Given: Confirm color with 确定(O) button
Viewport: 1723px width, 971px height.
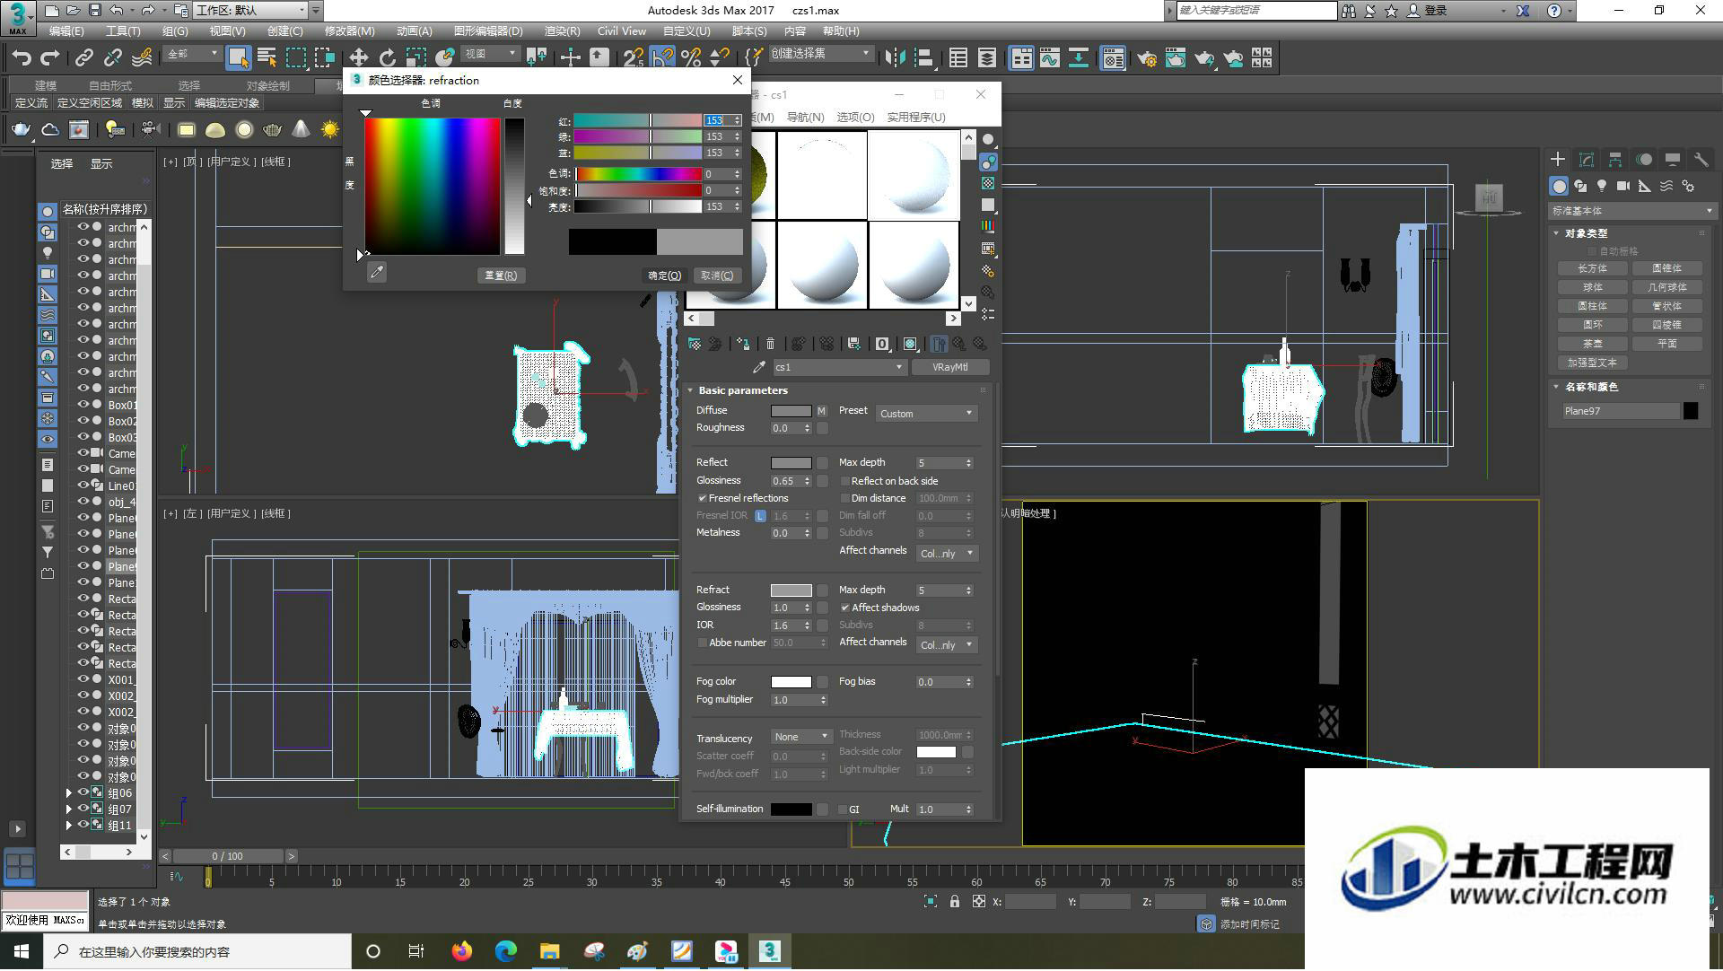Looking at the screenshot, I should tap(664, 276).
